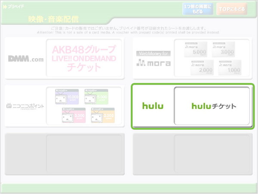Screen dimensions: 258x194
Task: Tap the ニコニコポイント logo
Action: click(x=25, y=106)
